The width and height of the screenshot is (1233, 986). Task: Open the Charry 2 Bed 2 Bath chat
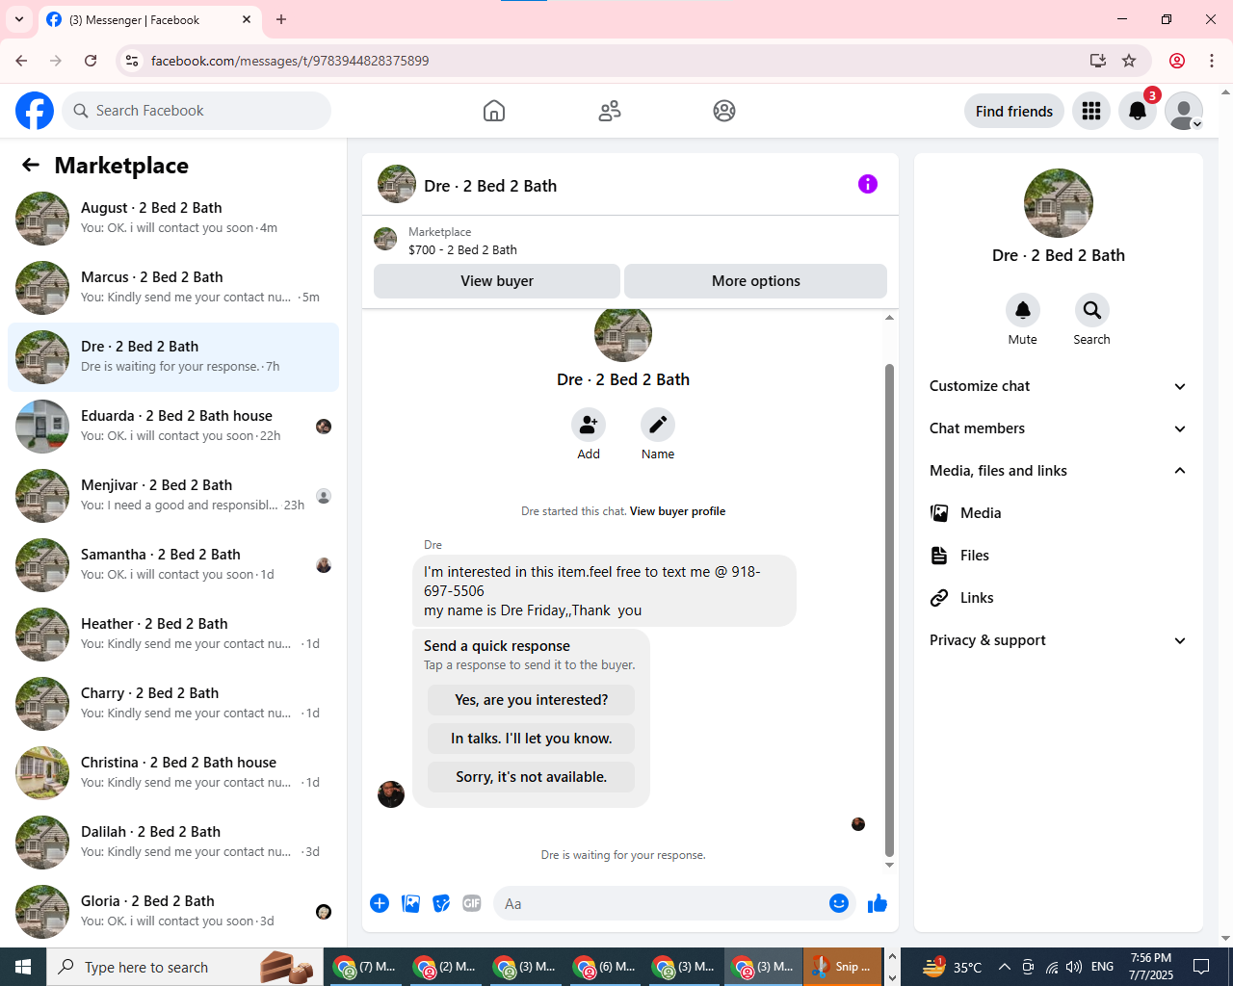(173, 704)
